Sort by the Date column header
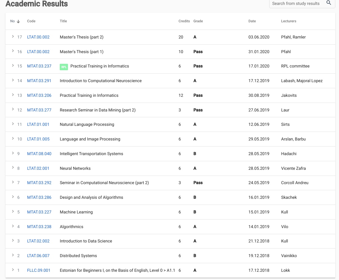The width and height of the screenshot is (339, 280). 252,21
